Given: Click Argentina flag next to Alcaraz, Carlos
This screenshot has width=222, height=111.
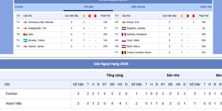Looking at the screenshot, I should (26, 41).
